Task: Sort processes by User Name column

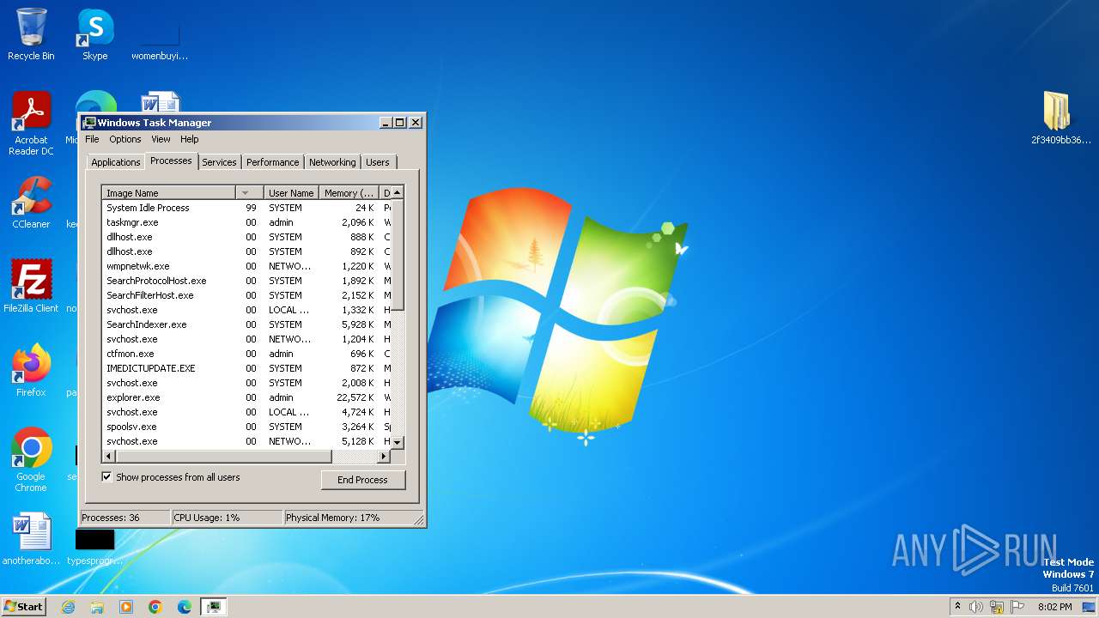Action: [x=291, y=193]
